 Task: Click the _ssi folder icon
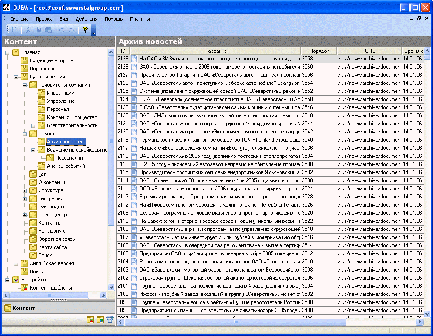coord(33,174)
